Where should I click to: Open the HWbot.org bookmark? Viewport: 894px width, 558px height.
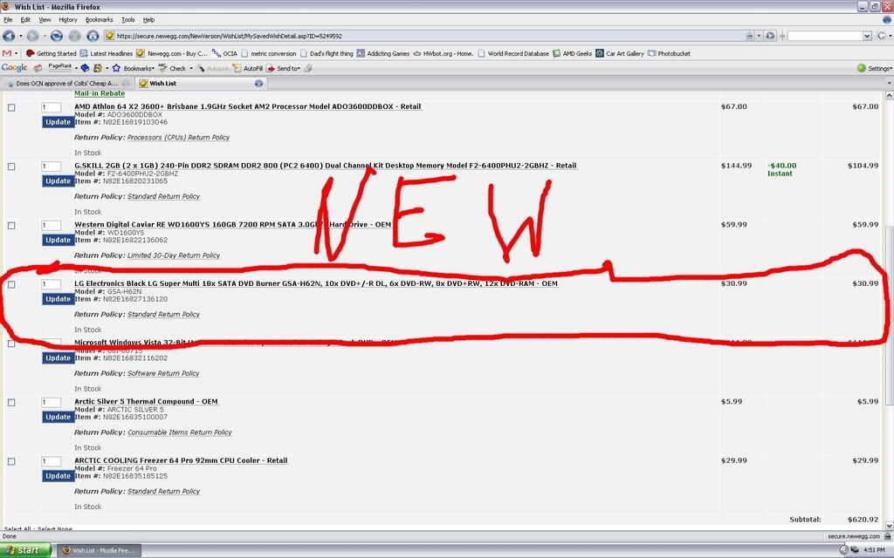[444, 53]
